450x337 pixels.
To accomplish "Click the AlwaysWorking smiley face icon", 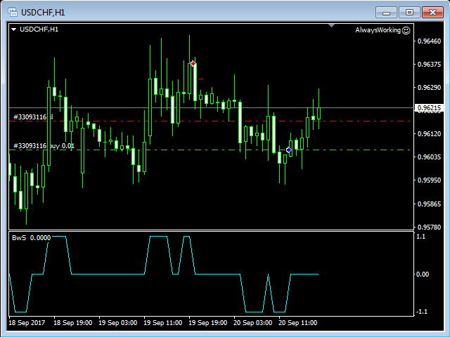I will (406, 30).
